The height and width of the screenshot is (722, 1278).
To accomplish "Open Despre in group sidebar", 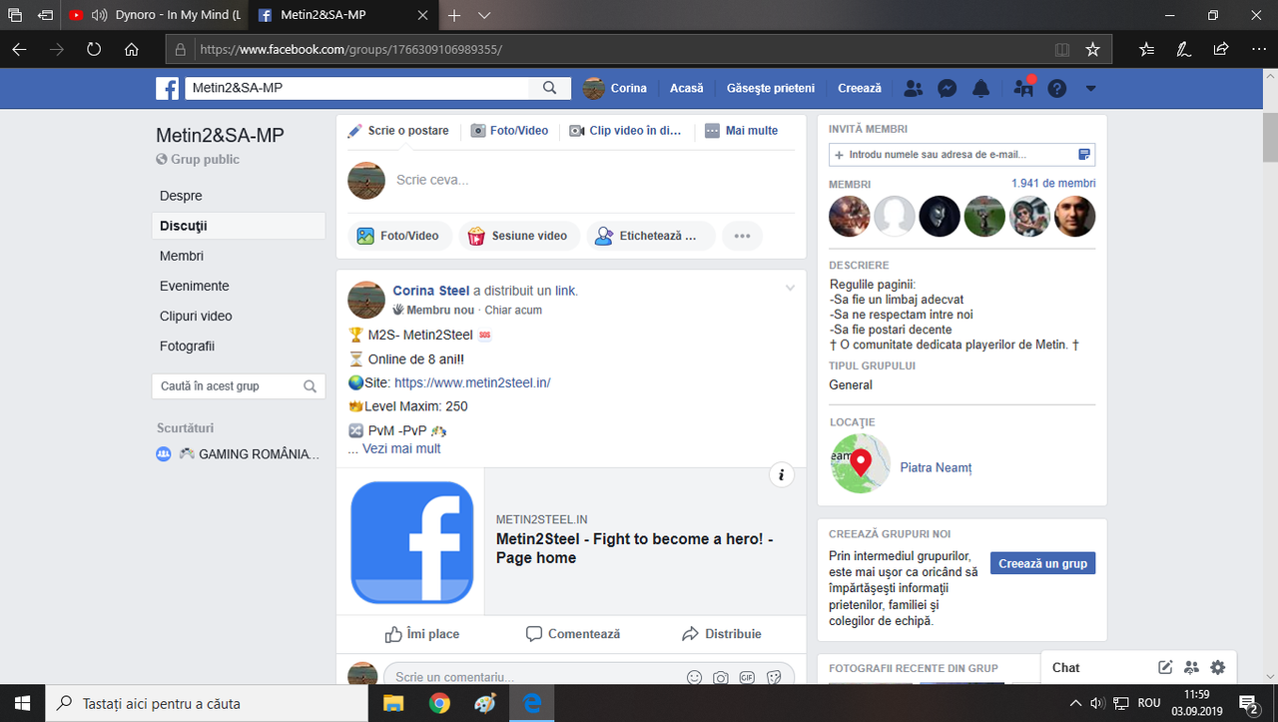I will (181, 196).
